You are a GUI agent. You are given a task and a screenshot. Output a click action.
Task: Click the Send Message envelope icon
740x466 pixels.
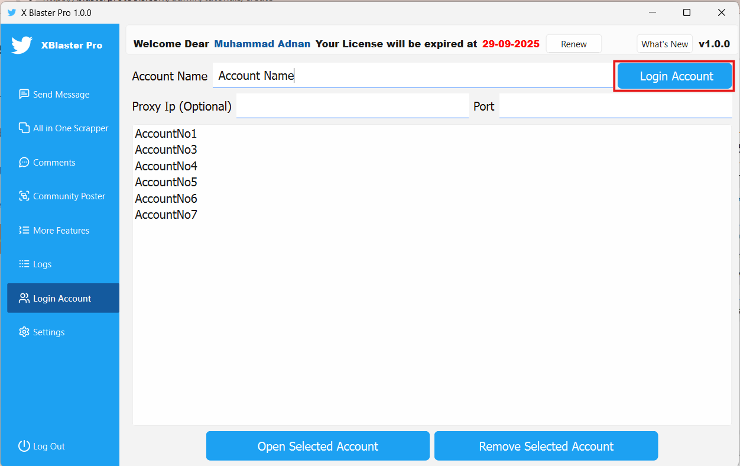tap(24, 94)
